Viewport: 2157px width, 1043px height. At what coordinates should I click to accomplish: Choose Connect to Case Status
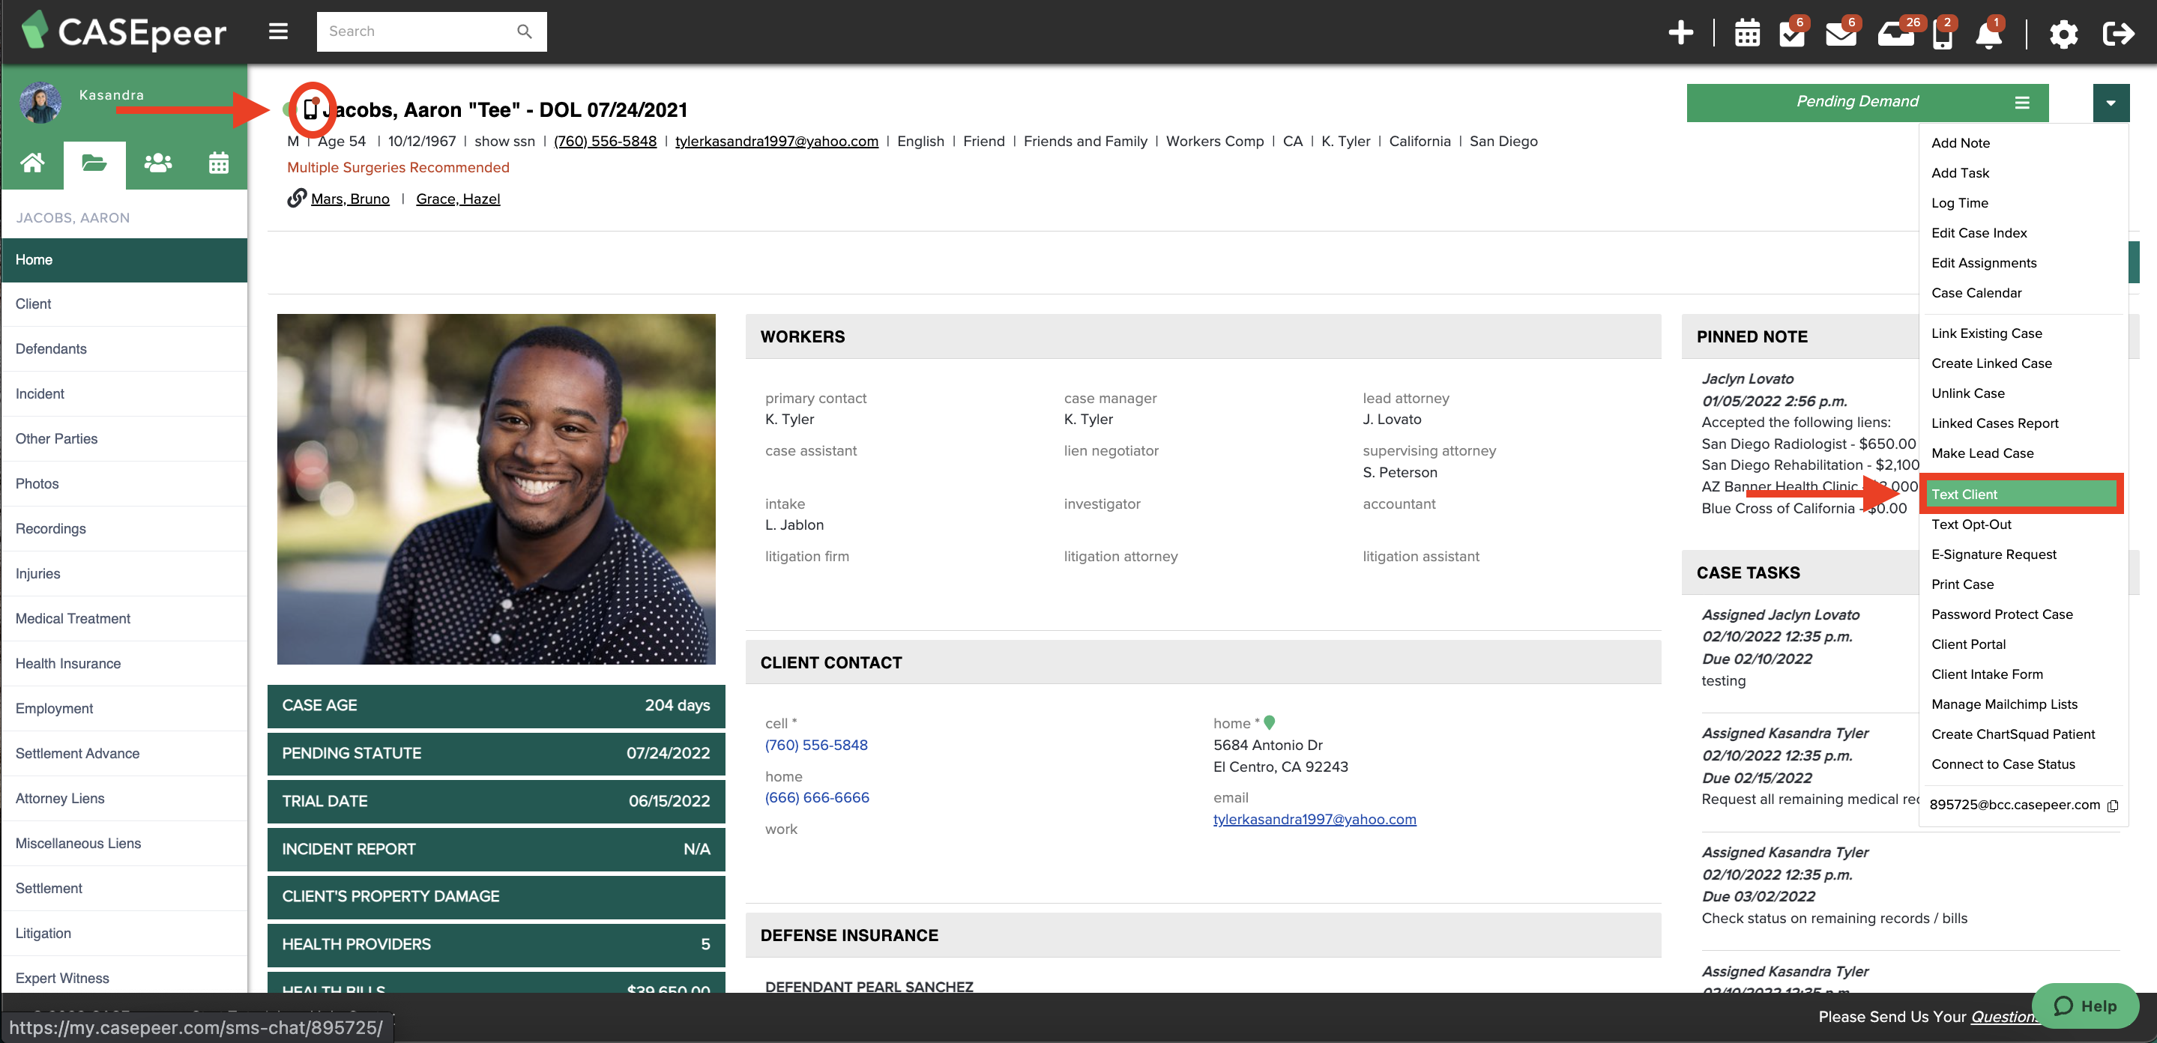tap(2003, 765)
